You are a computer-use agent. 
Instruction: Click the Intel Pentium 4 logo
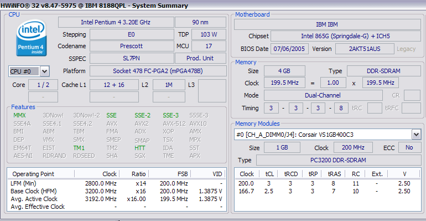coord(31,38)
